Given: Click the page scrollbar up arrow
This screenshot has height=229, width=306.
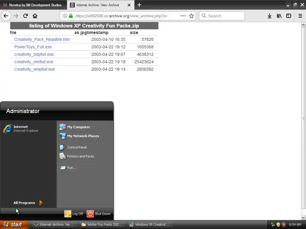Looking at the screenshot, I should 303,24.
